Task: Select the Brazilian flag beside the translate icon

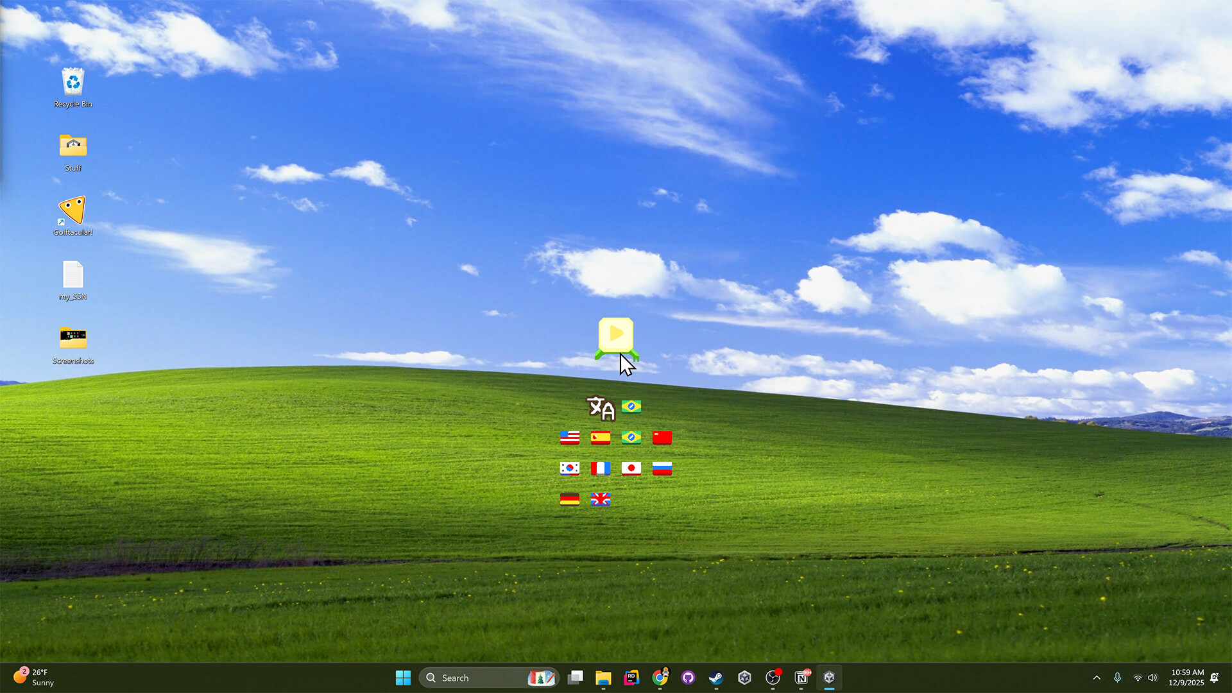Action: point(631,406)
